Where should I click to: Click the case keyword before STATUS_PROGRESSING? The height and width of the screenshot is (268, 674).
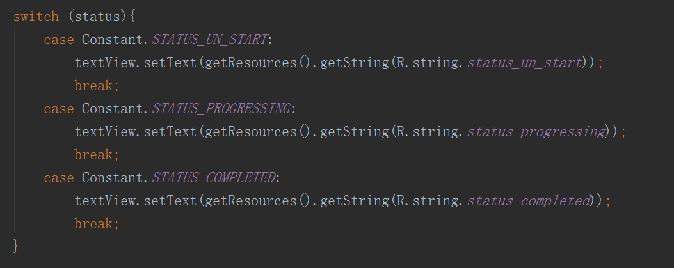pos(59,109)
